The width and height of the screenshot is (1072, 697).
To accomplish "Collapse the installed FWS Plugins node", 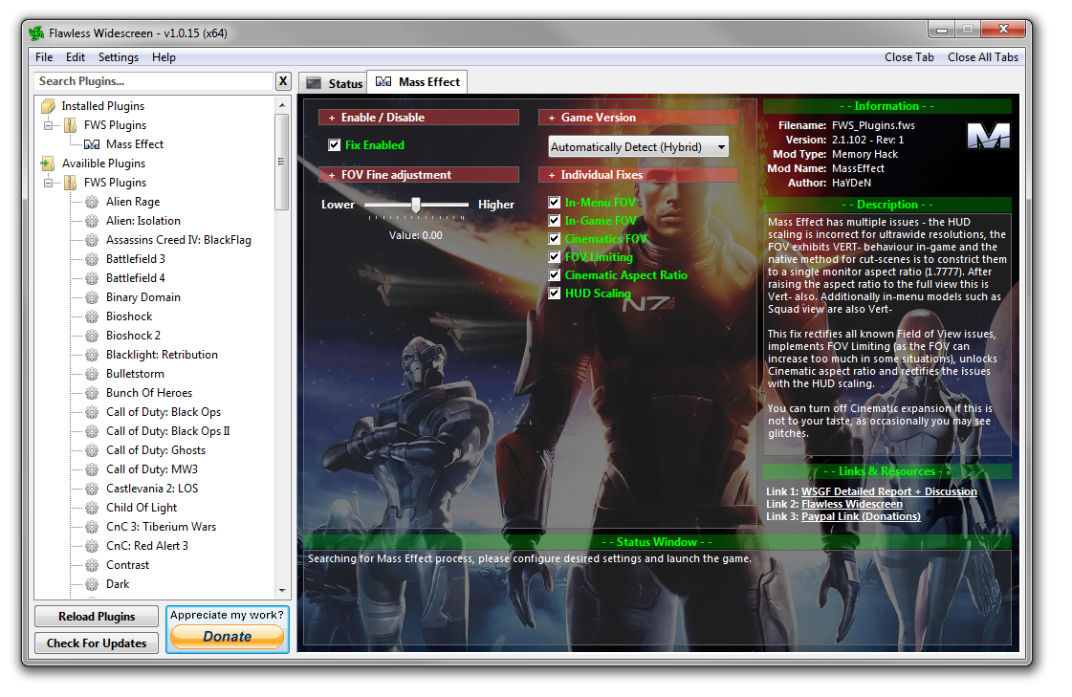I will [x=48, y=125].
